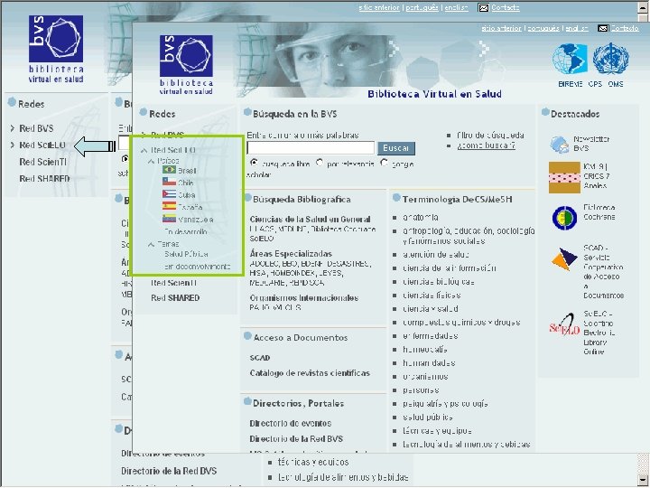Click the scrollbar up arrow

tap(644, 6)
